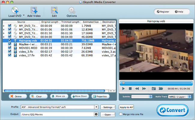Click the Add Video toolbar icon

pyautogui.click(x=34, y=10)
